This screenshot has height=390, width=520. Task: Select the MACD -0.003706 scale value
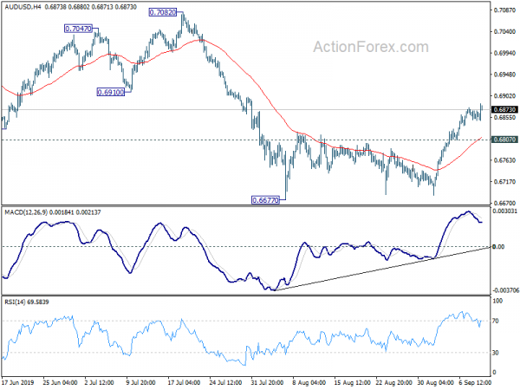[504, 292]
